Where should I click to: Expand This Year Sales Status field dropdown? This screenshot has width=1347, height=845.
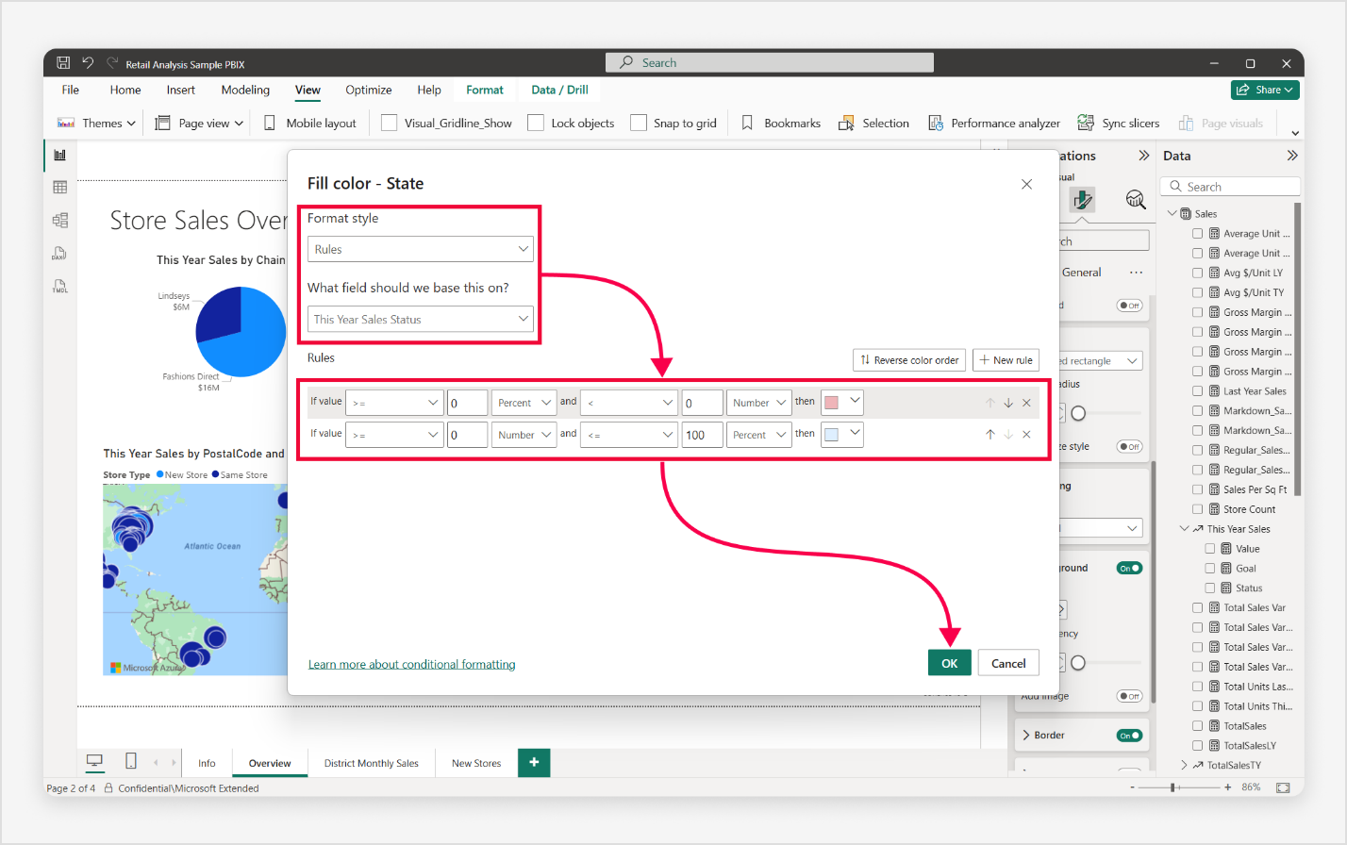(x=421, y=319)
